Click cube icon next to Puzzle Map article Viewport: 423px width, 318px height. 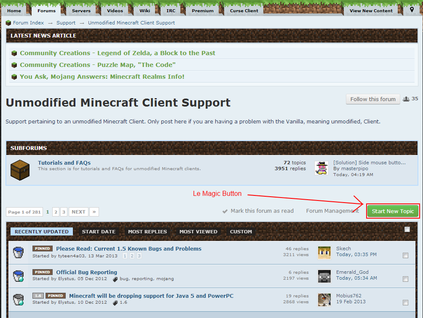[x=14, y=65]
